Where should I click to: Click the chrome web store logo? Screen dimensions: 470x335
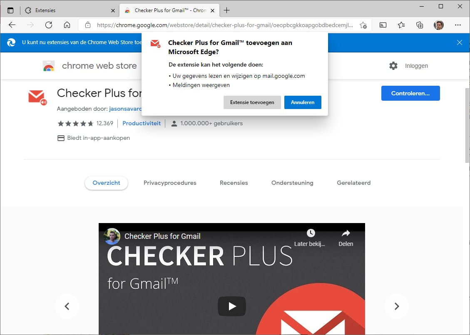point(49,66)
